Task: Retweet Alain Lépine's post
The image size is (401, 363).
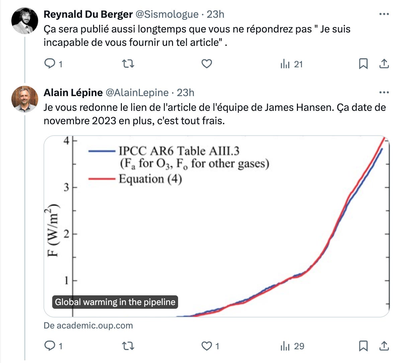Action: click(128, 346)
